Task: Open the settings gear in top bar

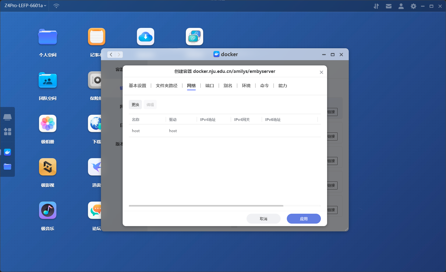Action: pos(413,6)
